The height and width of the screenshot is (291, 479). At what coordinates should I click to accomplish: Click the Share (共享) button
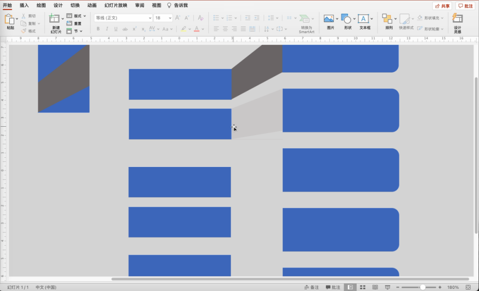[442, 6]
